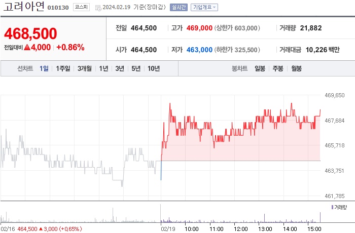
Task: Click the 467,684 y-axis label
Action: pyautogui.click(x=335, y=121)
